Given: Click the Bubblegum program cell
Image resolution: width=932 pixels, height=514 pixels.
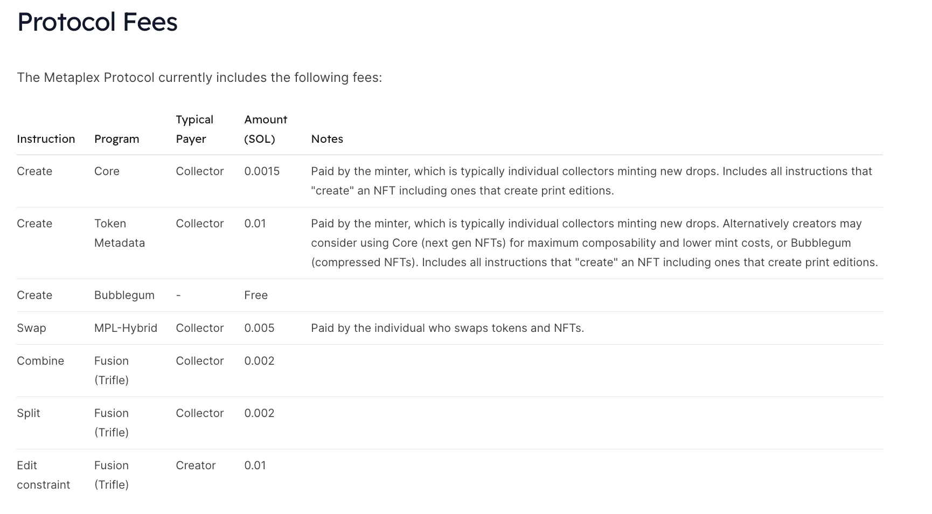Looking at the screenshot, I should [124, 295].
